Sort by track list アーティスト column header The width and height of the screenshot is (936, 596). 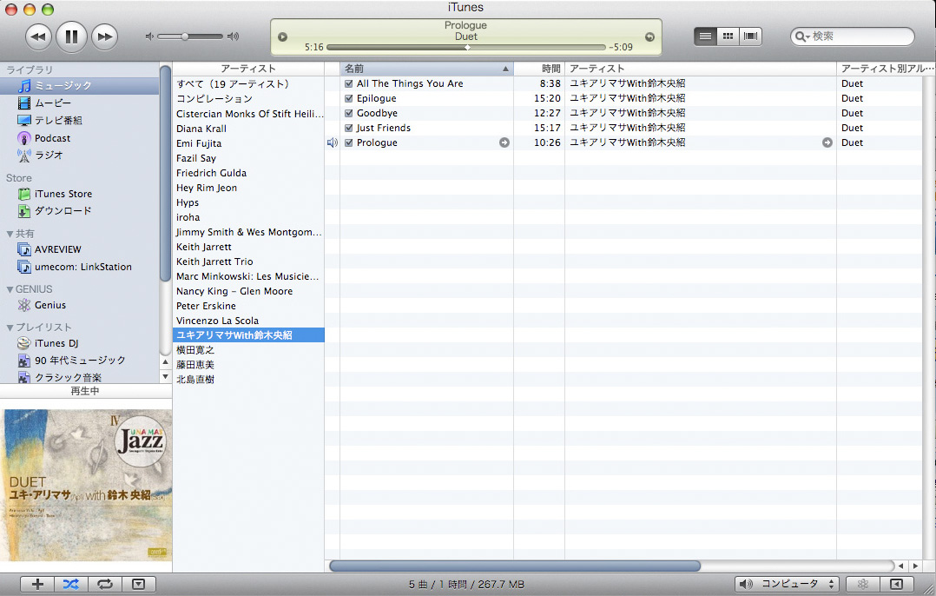(701, 69)
